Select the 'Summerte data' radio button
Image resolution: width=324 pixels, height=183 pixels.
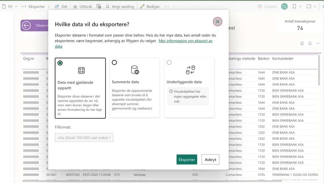click(x=114, y=63)
